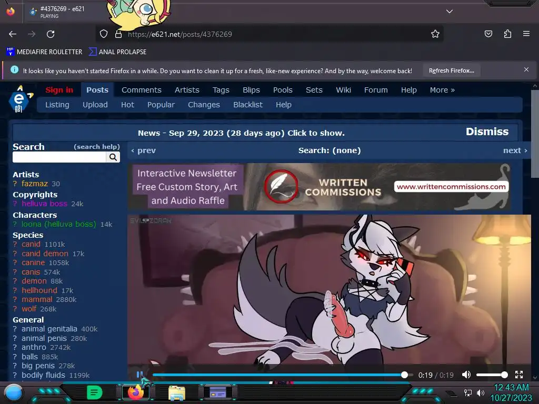Adjust the video volume slider
539x404 pixels.
491,375
